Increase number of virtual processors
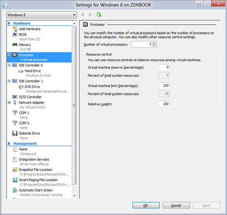The image size is (227, 215). [x=154, y=43]
